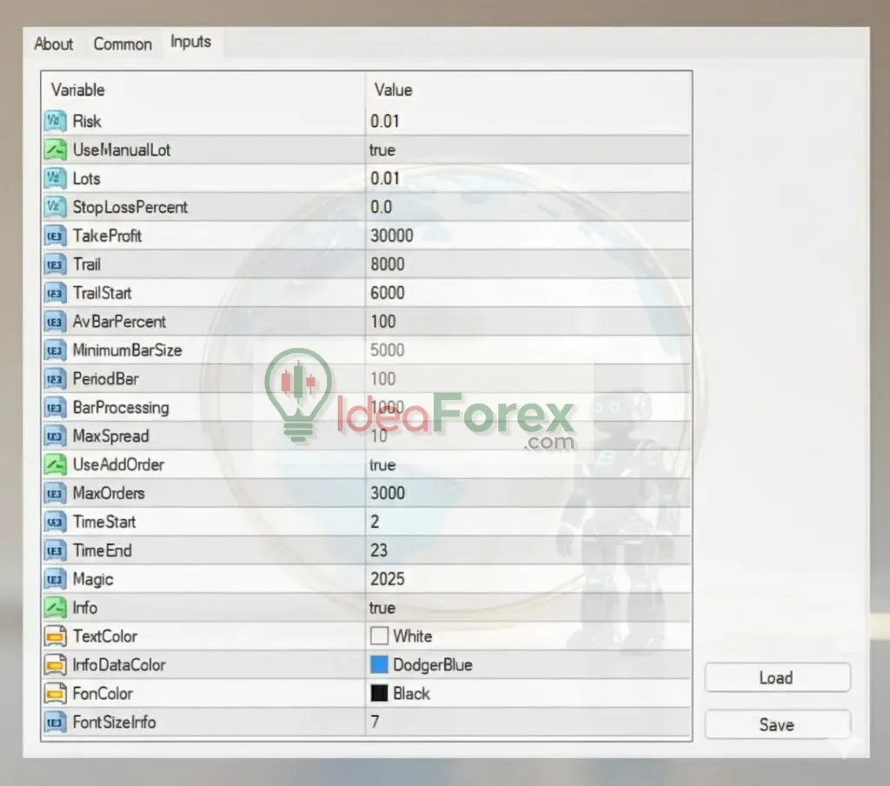
Task: Select the MaxSpread integer icon
Action: click(56, 436)
